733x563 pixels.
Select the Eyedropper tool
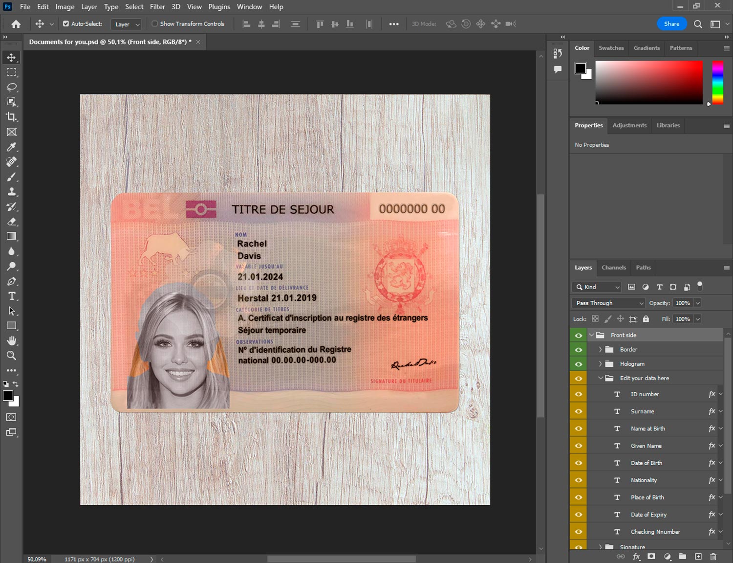click(11, 147)
